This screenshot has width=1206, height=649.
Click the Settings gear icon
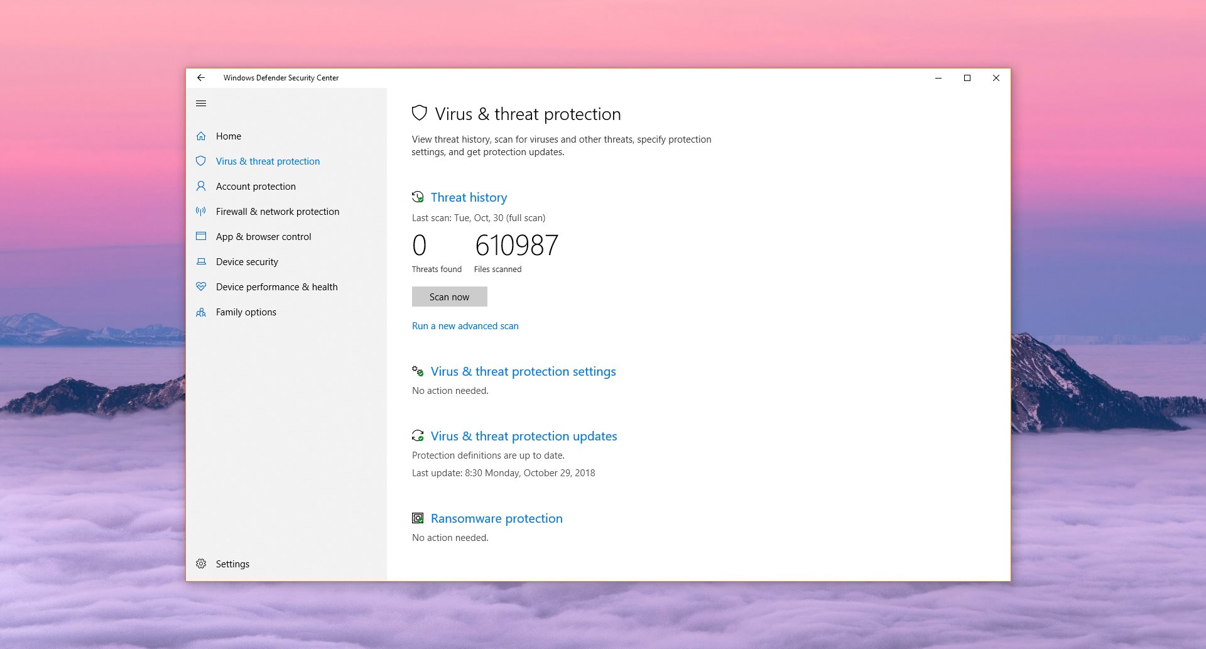[201, 564]
